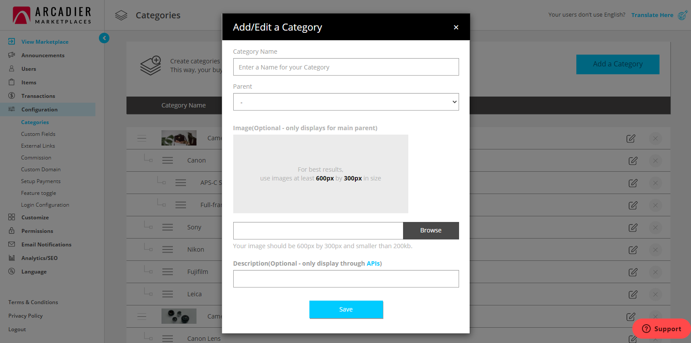The height and width of the screenshot is (343, 691).
Task: Open Analytics/SEO
Action: point(39,258)
